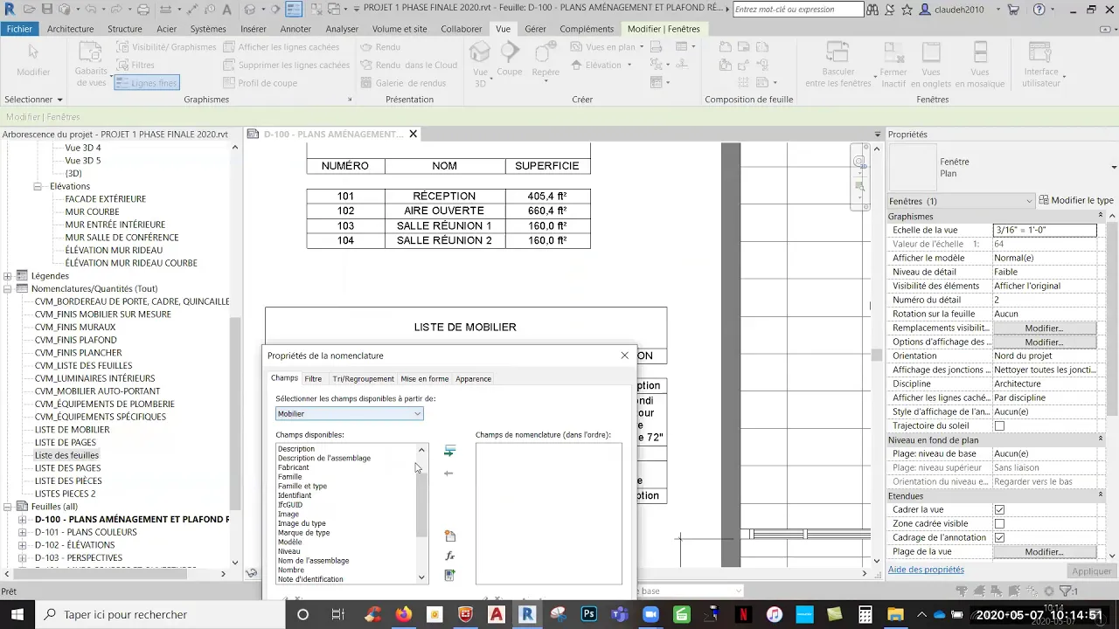Close the Propriétés de la nomenclature dialog
The image size is (1119, 629).
tap(624, 356)
